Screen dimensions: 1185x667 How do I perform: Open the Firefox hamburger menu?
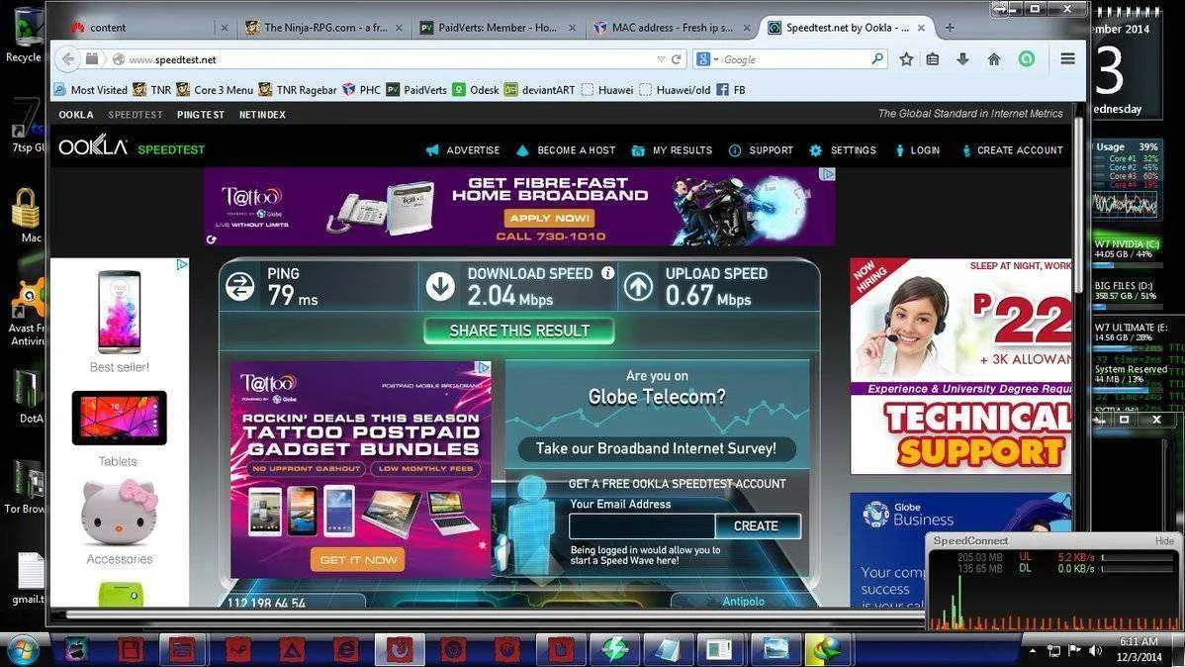(x=1067, y=58)
